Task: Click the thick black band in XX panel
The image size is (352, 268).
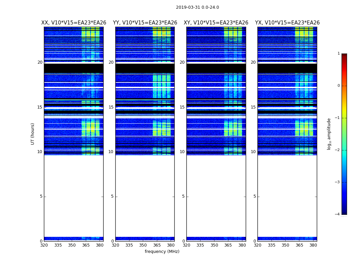Action: tap(73, 68)
